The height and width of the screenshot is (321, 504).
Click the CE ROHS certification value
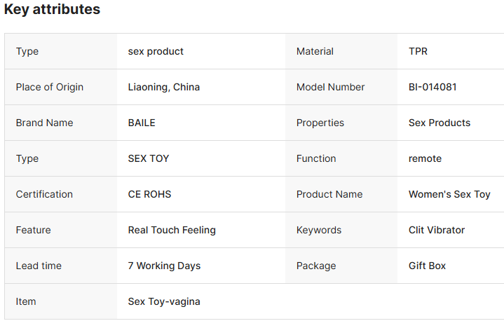149,194
